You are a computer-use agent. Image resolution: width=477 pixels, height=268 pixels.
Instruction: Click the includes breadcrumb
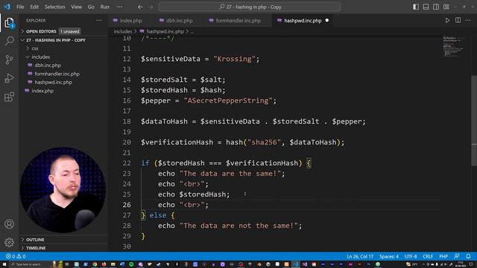123,31
